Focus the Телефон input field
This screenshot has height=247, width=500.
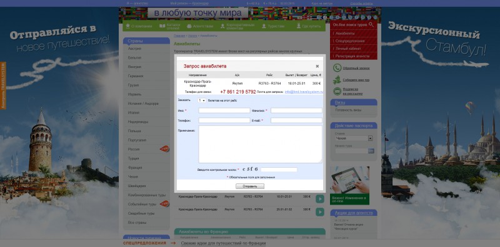[224, 120]
